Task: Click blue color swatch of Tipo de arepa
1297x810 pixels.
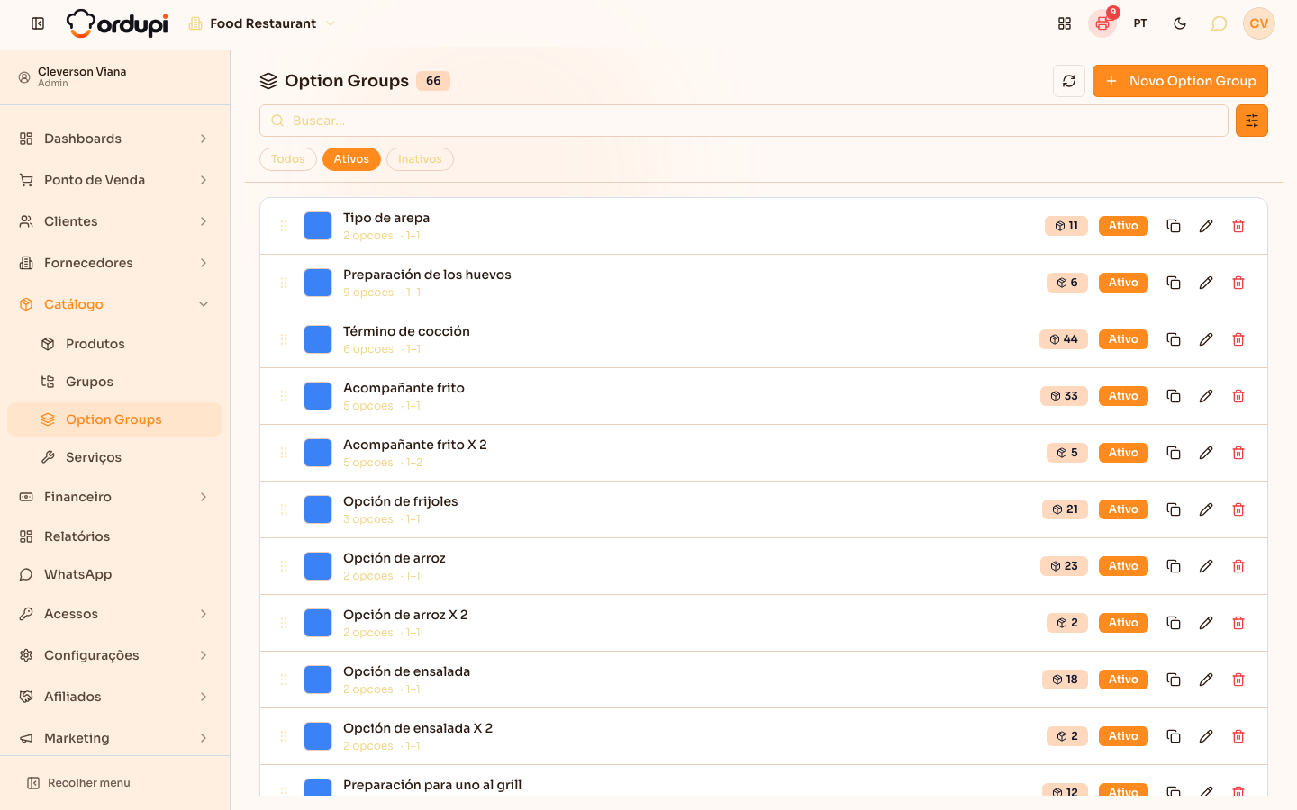Action: (x=318, y=226)
